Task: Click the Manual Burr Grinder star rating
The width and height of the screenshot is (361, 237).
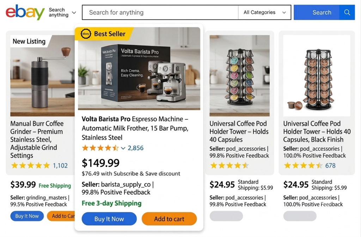Action: tap(30, 166)
